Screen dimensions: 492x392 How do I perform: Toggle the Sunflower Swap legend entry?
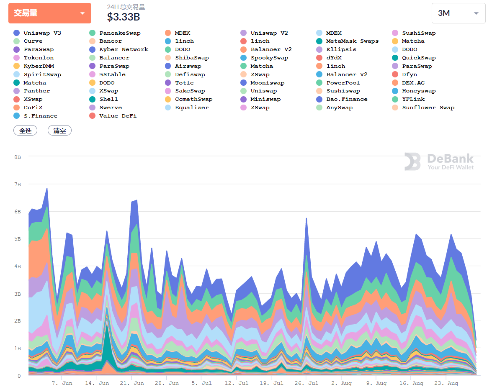coord(428,108)
